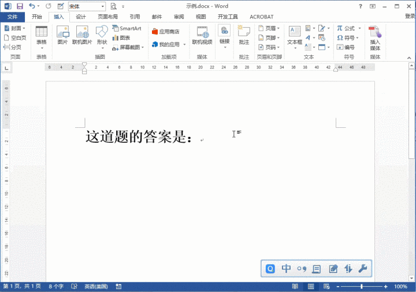Click the 编号 number symbol button
Screen dimensions: 416x292
[x=346, y=47]
